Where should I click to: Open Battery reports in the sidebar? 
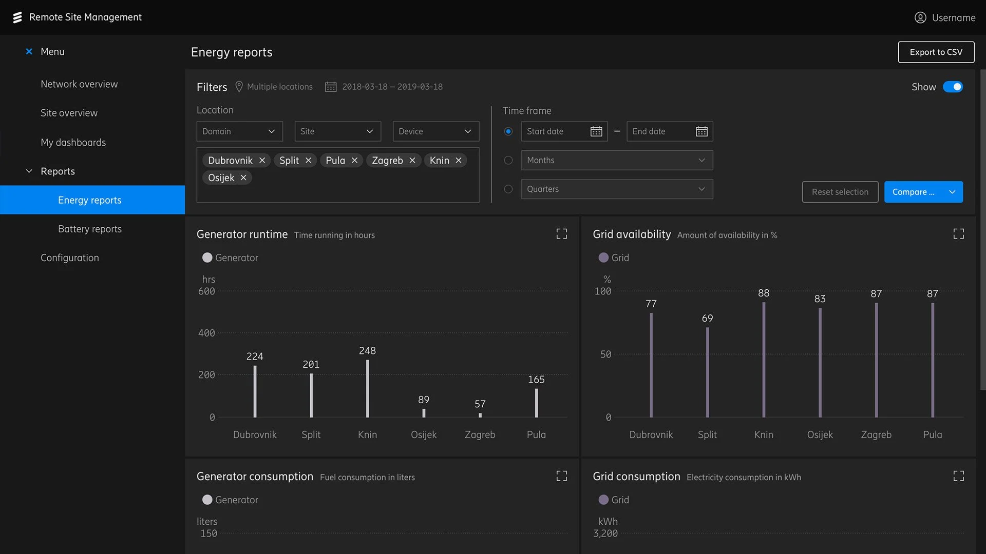pos(90,229)
